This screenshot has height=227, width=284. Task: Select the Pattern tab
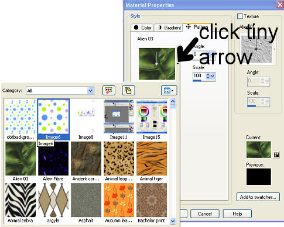[x=196, y=27]
